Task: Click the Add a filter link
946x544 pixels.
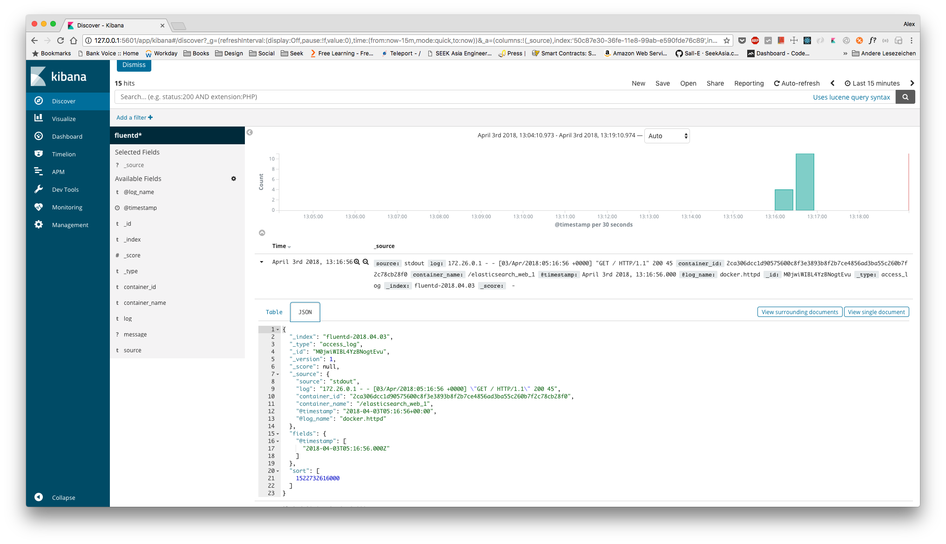Action: 135,117
